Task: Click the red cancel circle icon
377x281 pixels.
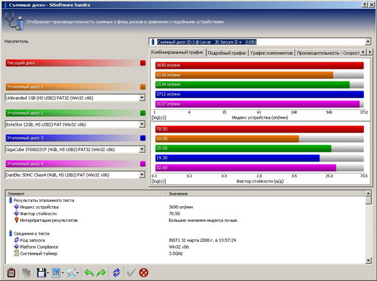Action: [x=143, y=273]
